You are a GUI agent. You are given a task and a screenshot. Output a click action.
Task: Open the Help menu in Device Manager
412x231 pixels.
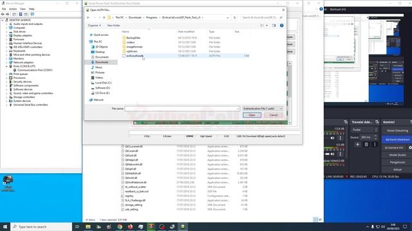(32, 9)
